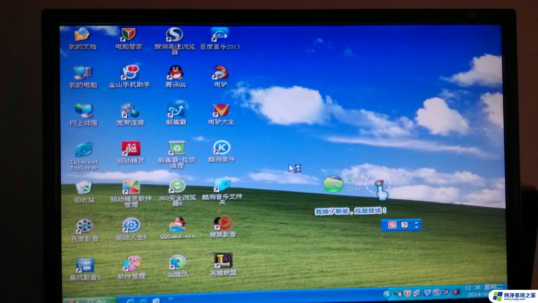Open the 我换了新装,炫酷登场! tip
This screenshot has width=538, height=303.
(351, 211)
